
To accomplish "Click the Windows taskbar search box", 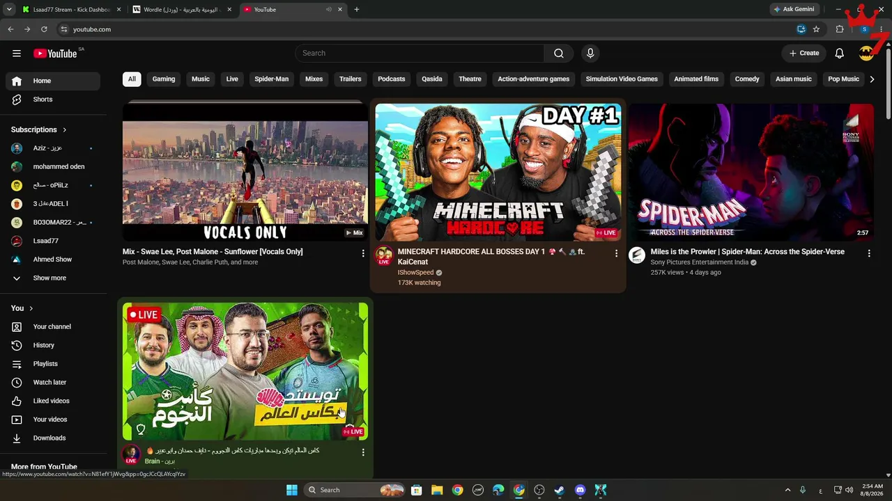I will [x=355, y=490].
